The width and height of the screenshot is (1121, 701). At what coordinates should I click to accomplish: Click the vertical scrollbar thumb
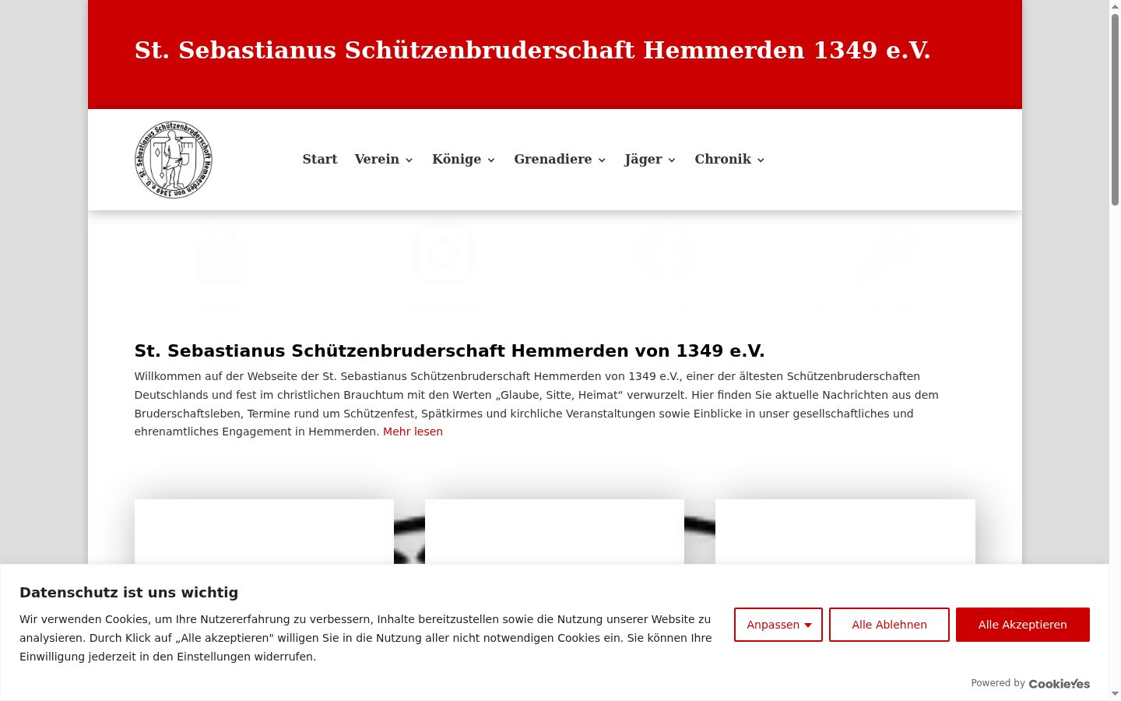tap(1115, 109)
